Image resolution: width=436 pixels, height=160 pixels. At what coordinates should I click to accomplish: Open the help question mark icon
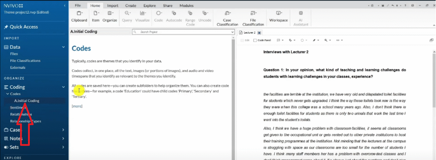tap(405, 6)
